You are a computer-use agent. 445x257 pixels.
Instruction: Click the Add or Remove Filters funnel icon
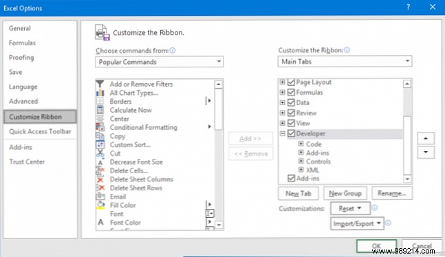(x=100, y=84)
